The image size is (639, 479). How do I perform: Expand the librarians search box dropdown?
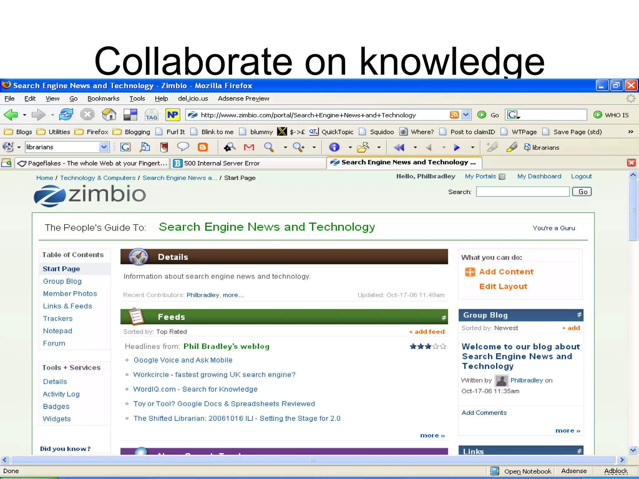(x=104, y=147)
